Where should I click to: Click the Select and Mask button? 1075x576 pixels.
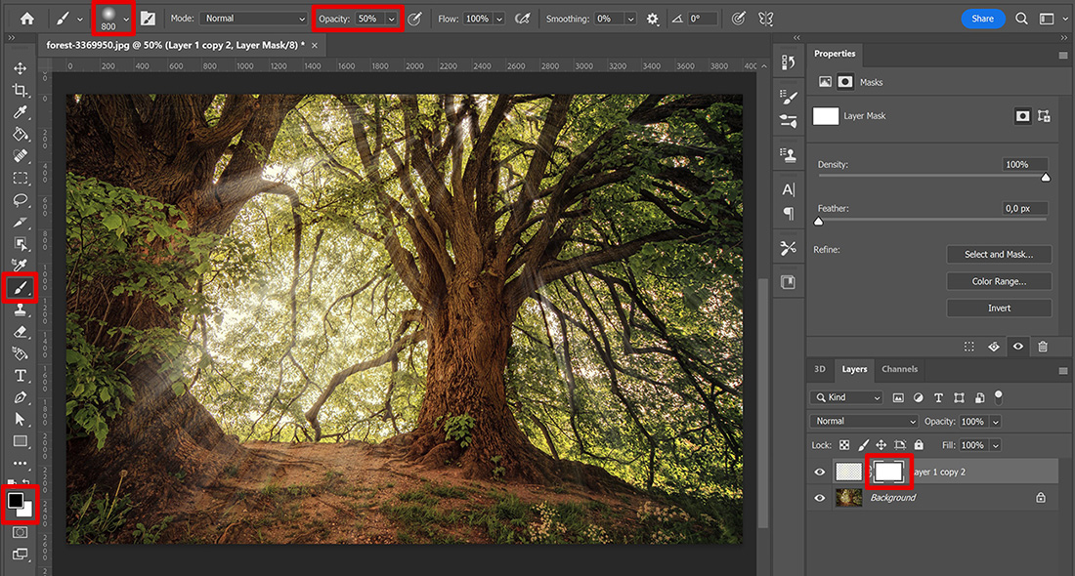click(999, 254)
